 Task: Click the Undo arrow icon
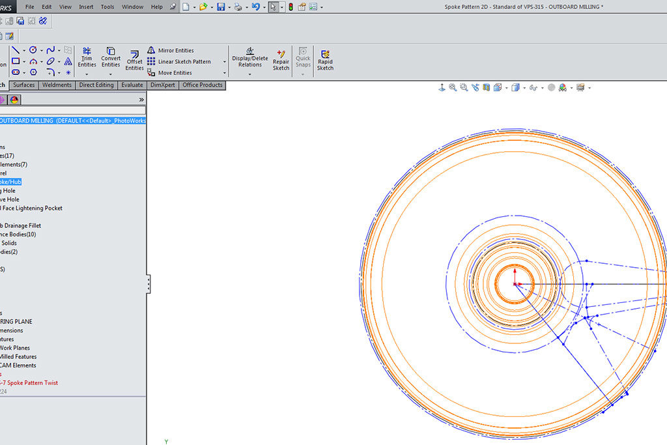pyautogui.click(x=255, y=7)
